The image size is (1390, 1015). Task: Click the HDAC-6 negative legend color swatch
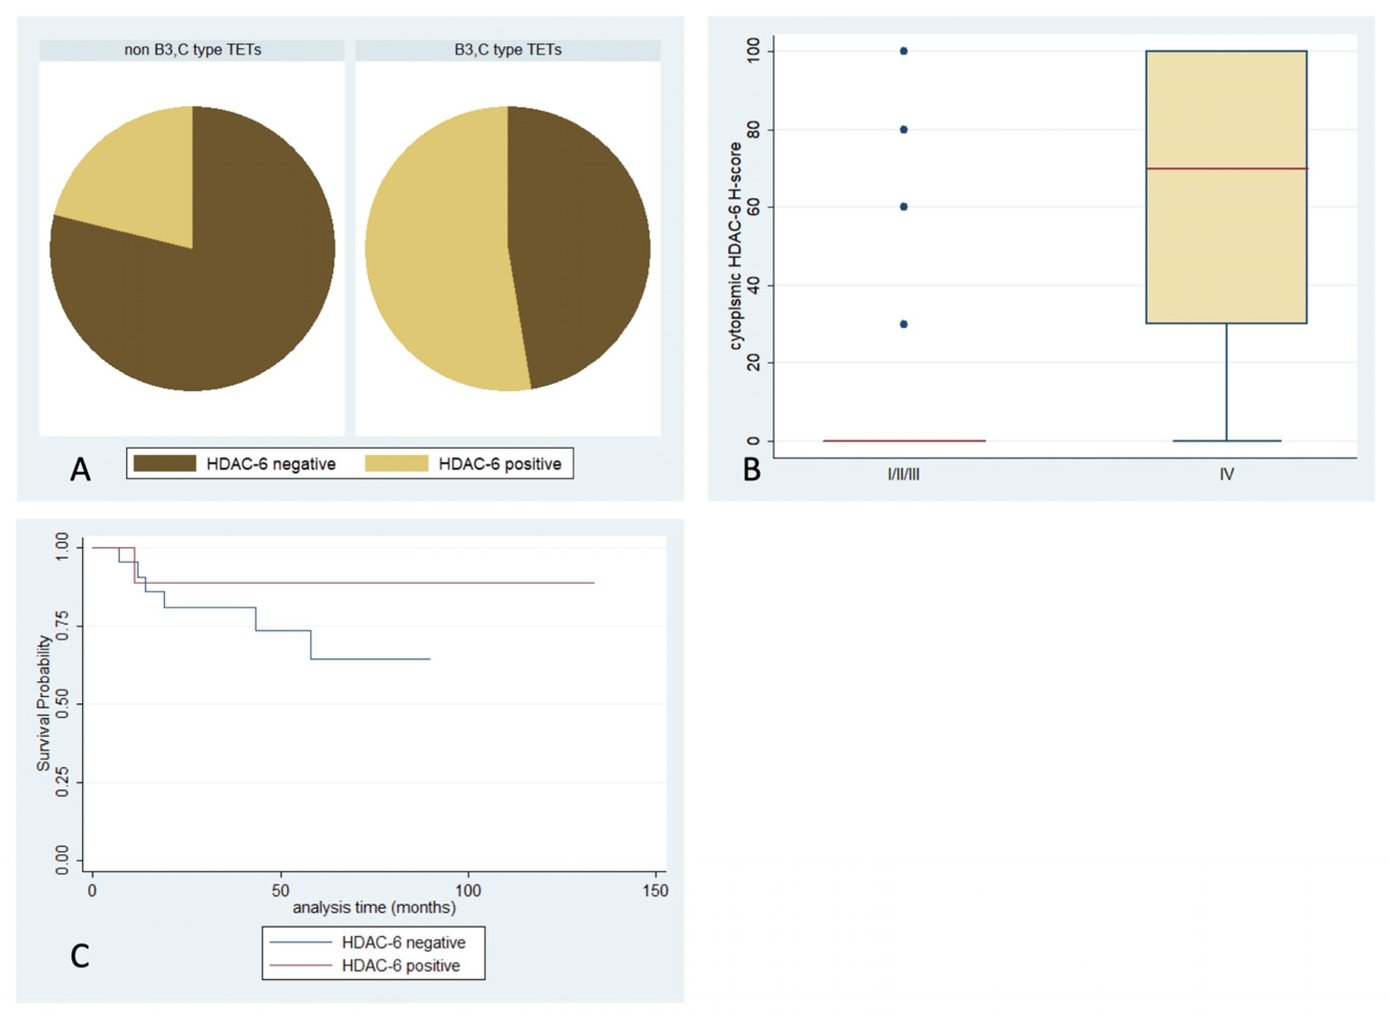pos(165,463)
